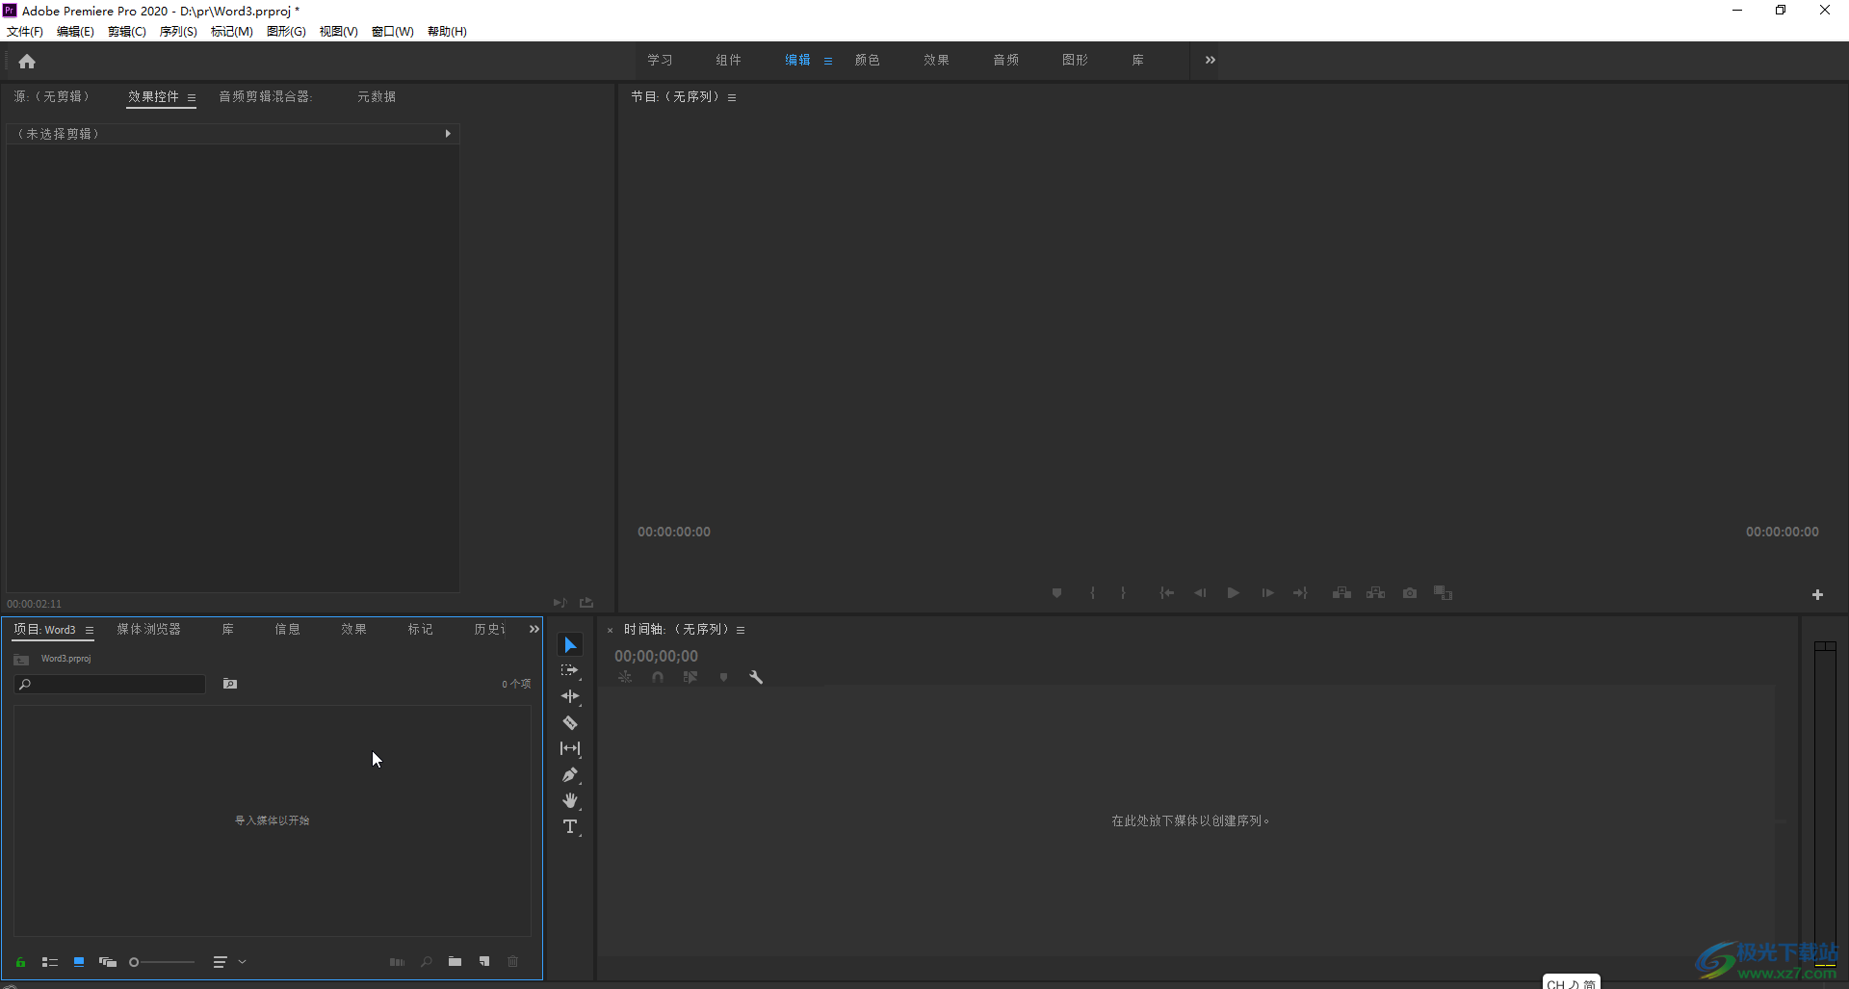
Task: Expand arrow beside 未选择剪辑
Action: 448,134
